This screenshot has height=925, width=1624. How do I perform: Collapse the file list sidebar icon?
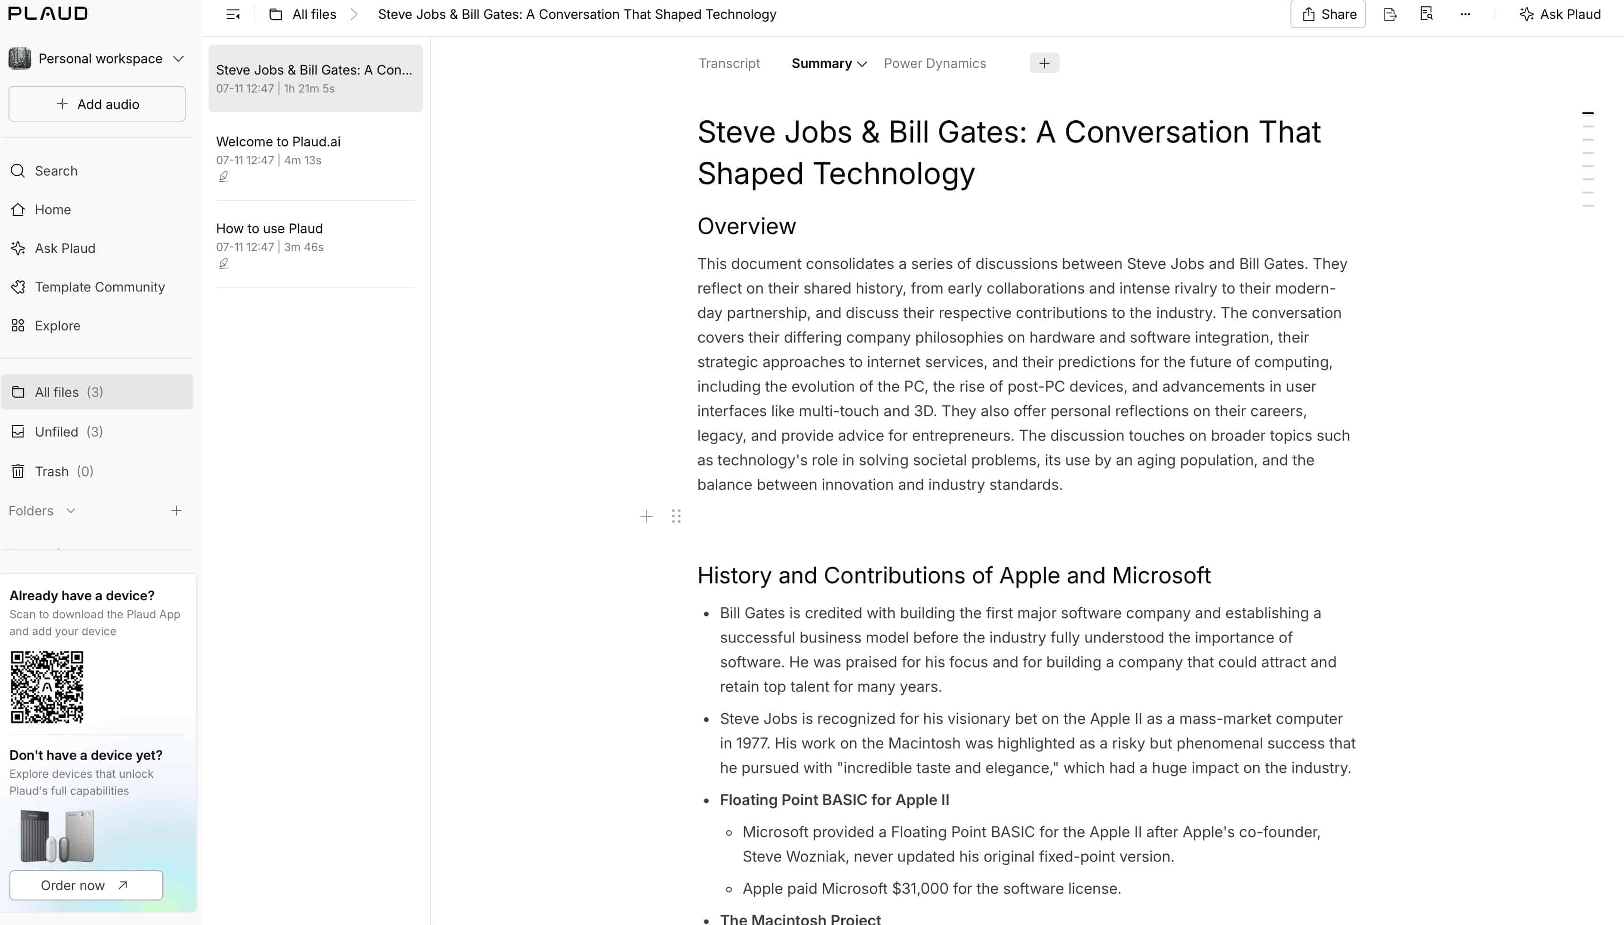coord(233,14)
